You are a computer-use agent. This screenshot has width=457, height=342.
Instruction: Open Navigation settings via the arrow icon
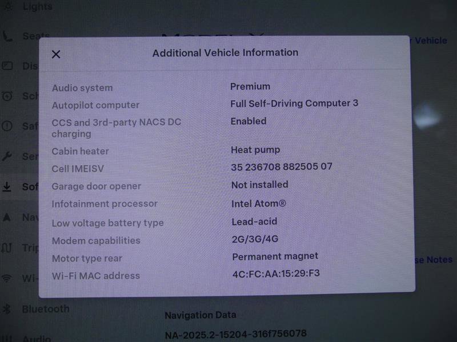point(7,217)
